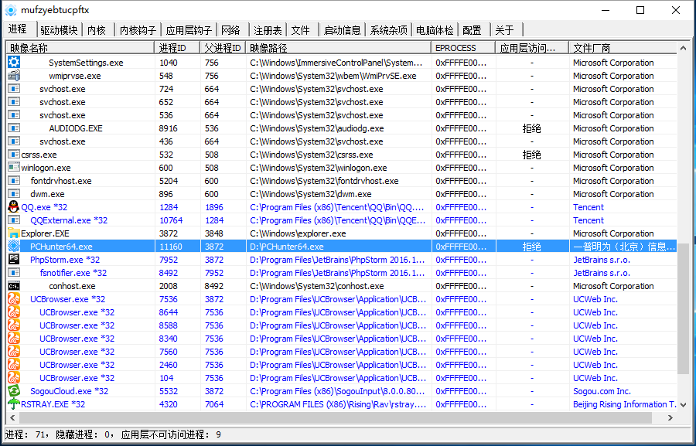696x446 pixels.
Task: Click the PCHunter64.exe row icon
Action: pos(14,247)
